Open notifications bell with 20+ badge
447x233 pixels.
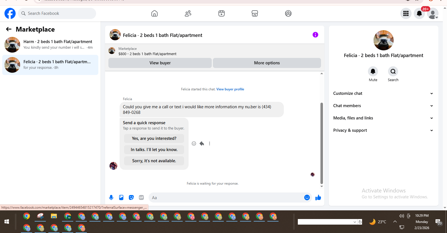click(419, 13)
